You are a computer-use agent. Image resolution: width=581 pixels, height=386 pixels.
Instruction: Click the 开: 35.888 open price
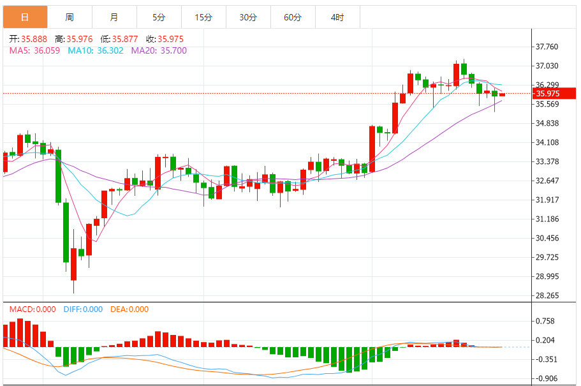(28, 39)
